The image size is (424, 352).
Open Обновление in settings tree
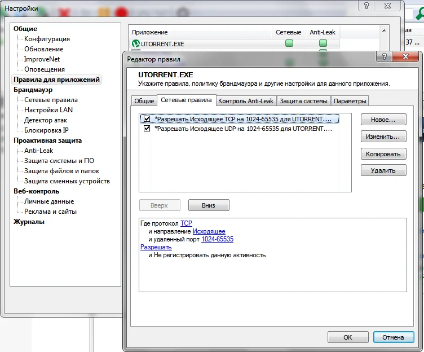[44, 49]
